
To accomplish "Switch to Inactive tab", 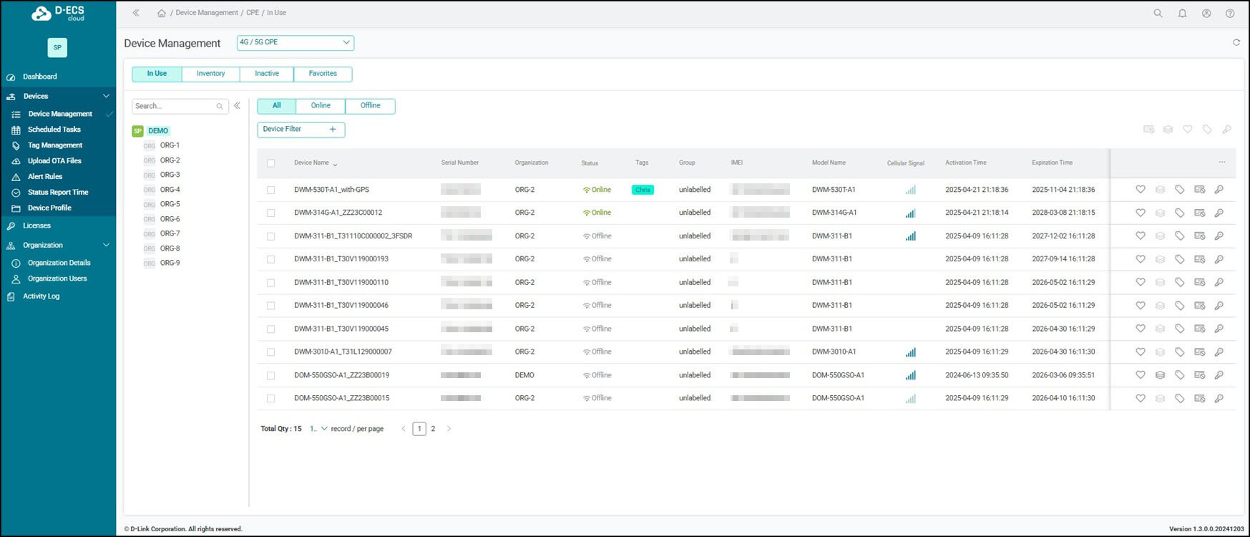I will coord(267,74).
